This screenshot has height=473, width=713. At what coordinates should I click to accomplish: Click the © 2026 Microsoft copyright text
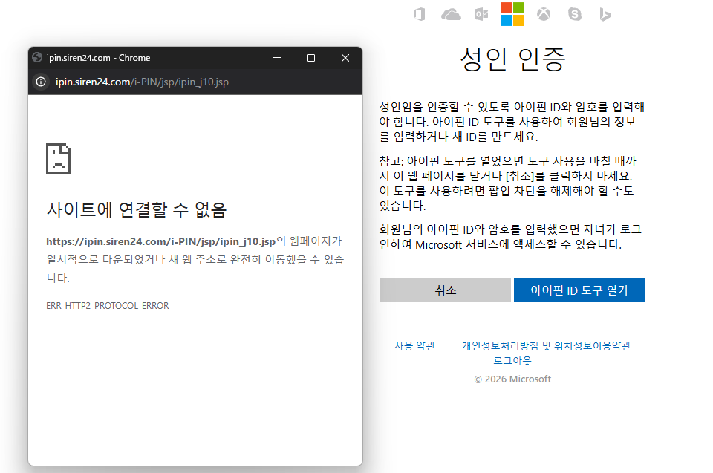512,379
